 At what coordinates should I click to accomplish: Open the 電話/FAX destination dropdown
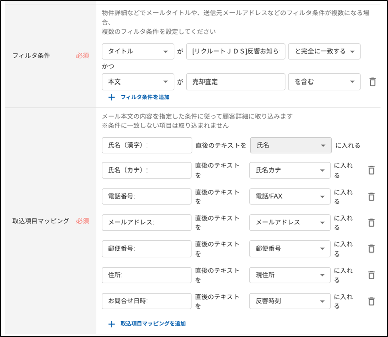[290, 196]
